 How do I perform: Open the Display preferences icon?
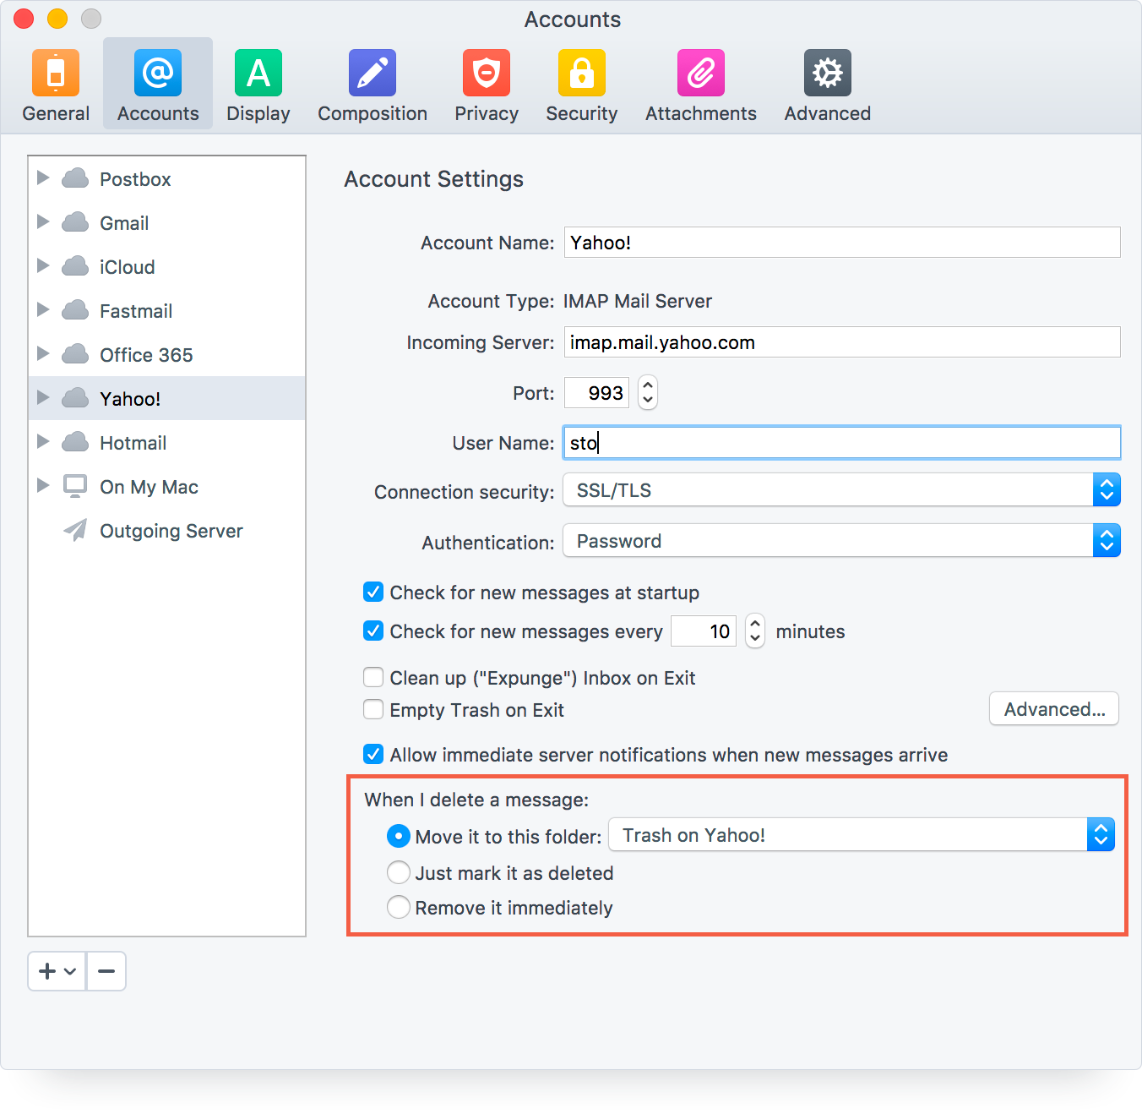258,73
